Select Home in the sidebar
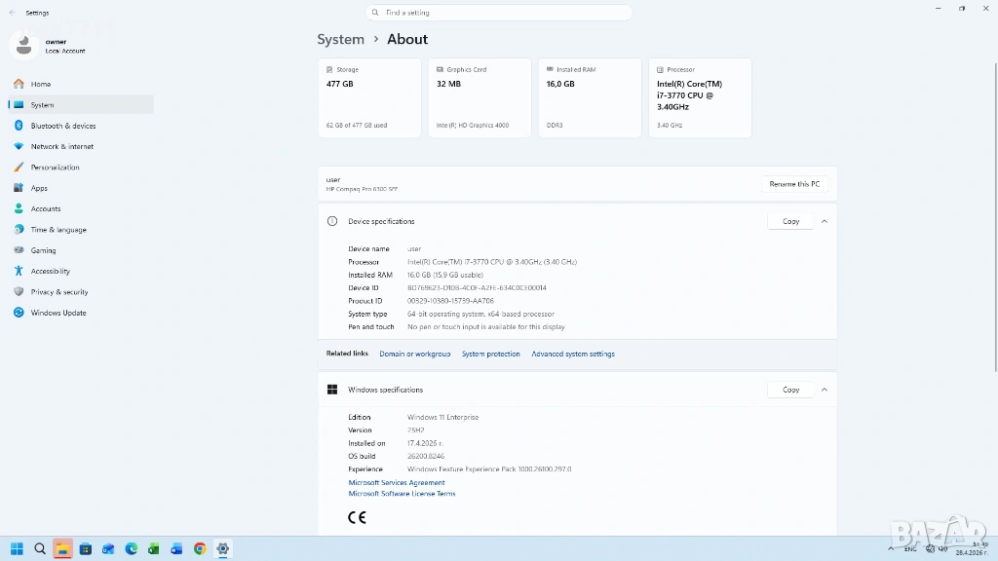 (x=40, y=84)
